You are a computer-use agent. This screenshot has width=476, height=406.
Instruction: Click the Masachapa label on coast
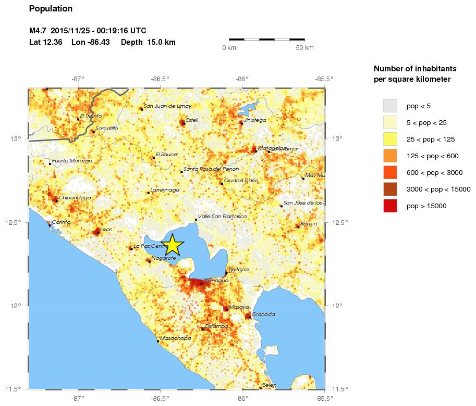(x=176, y=338)
